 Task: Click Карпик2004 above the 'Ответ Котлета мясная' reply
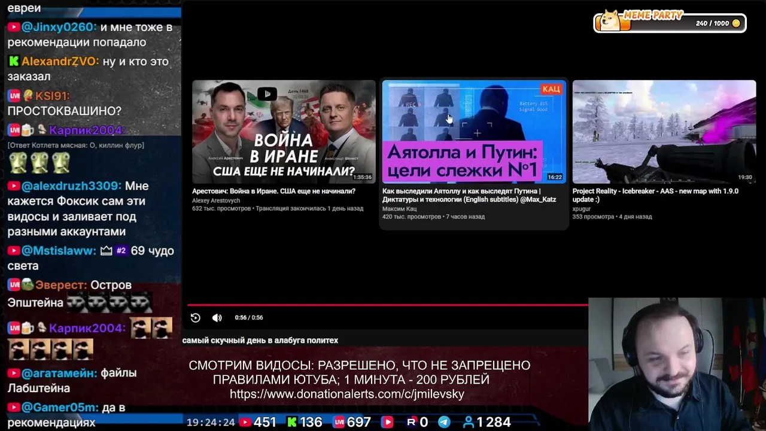87,130
